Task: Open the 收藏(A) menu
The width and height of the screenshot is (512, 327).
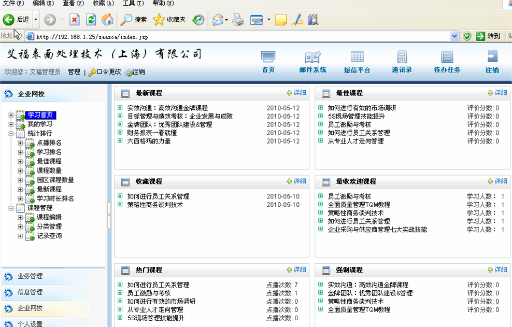Action: 103,3
